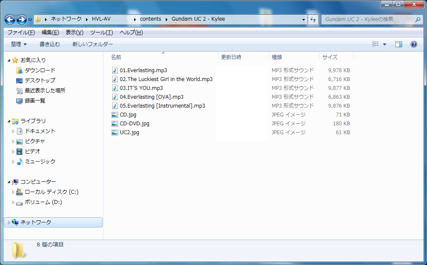Select contents in the address breadcrumb

tap(151, 19)
